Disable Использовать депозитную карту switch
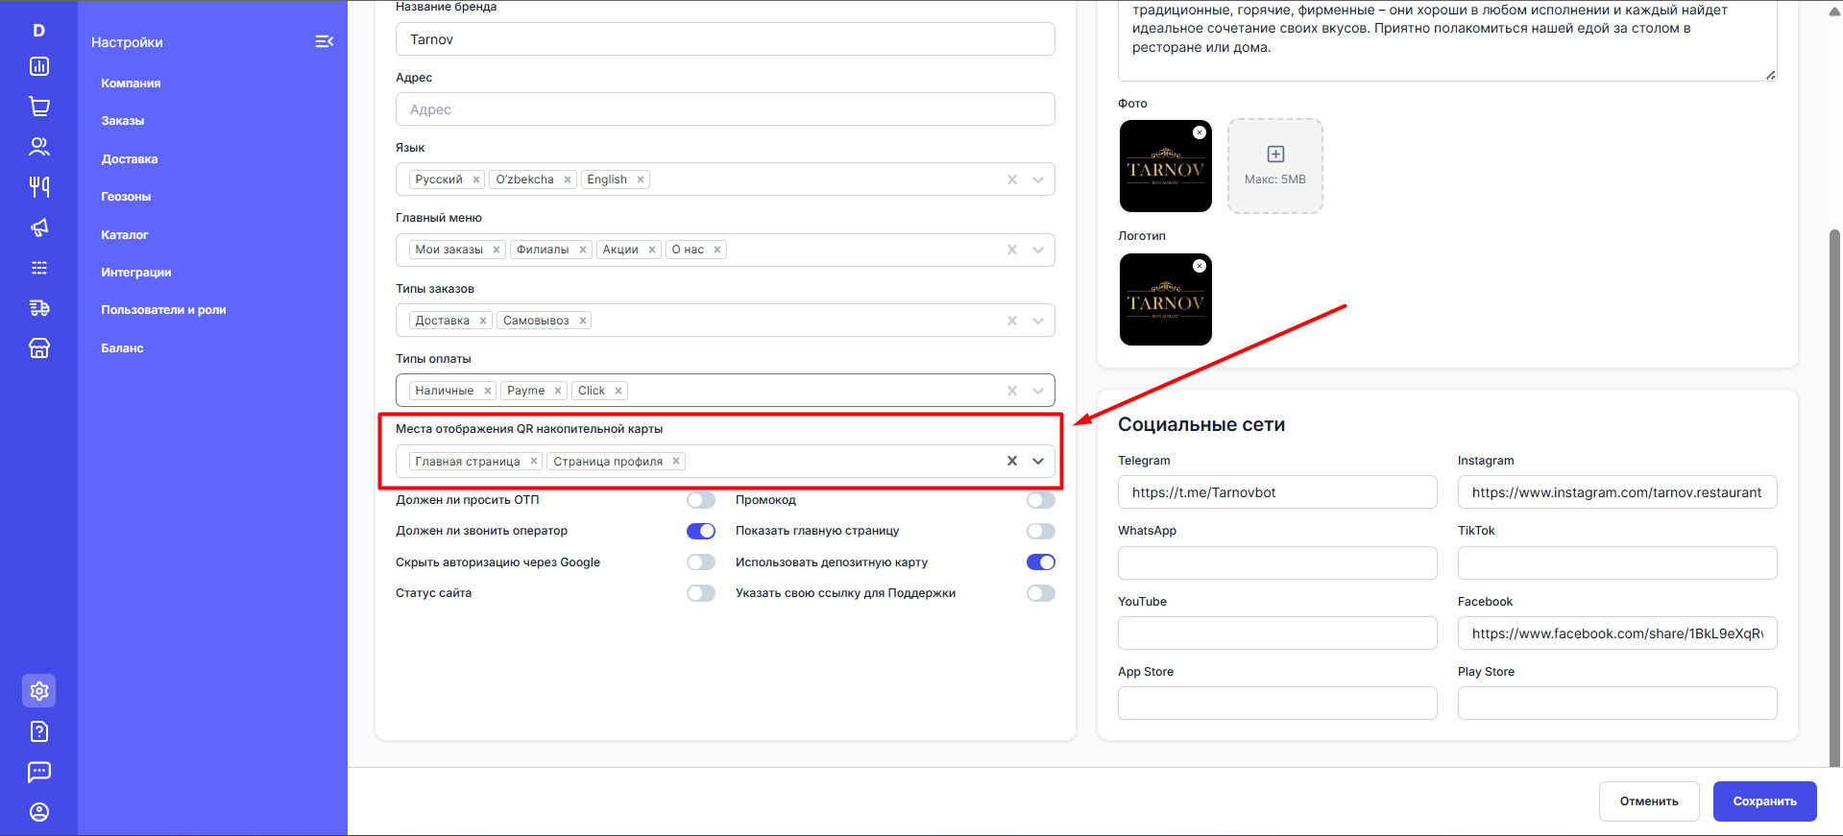Image resolution: width=1843 pixels, height=836 pixels. (x=1040, y=562)
